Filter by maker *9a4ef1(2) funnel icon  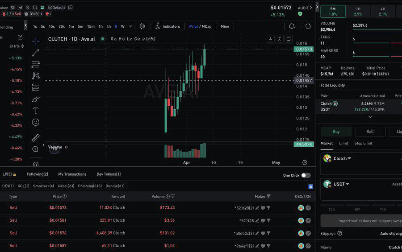point(268,246)
